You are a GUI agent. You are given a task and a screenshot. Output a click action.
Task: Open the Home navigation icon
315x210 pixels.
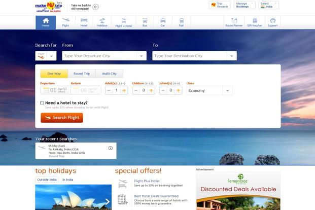46,22
